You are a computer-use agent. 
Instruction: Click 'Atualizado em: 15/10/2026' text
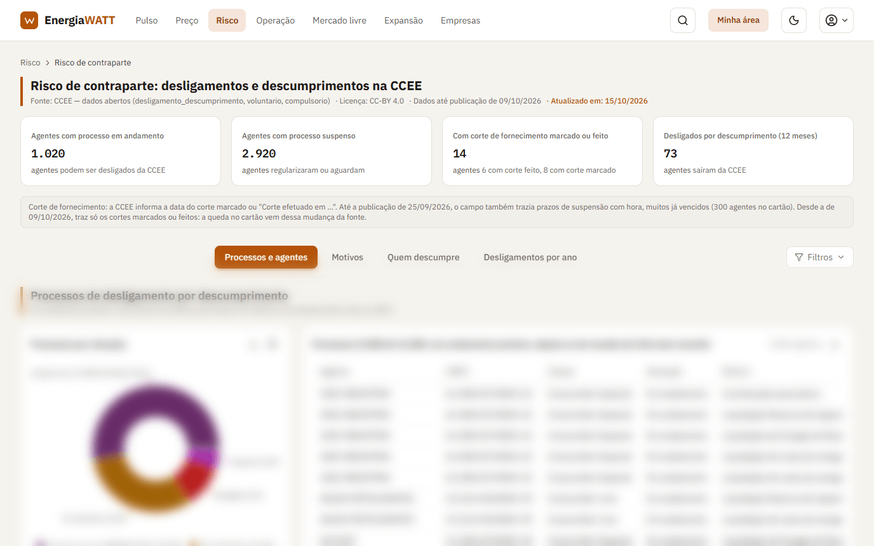[x=599, y=101]
